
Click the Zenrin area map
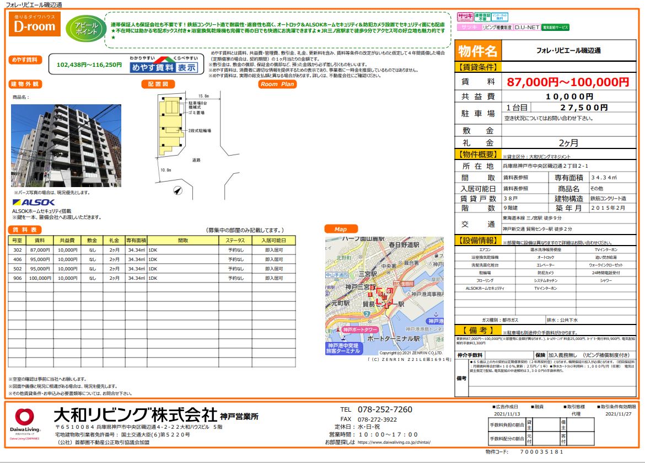pos(384,296)
